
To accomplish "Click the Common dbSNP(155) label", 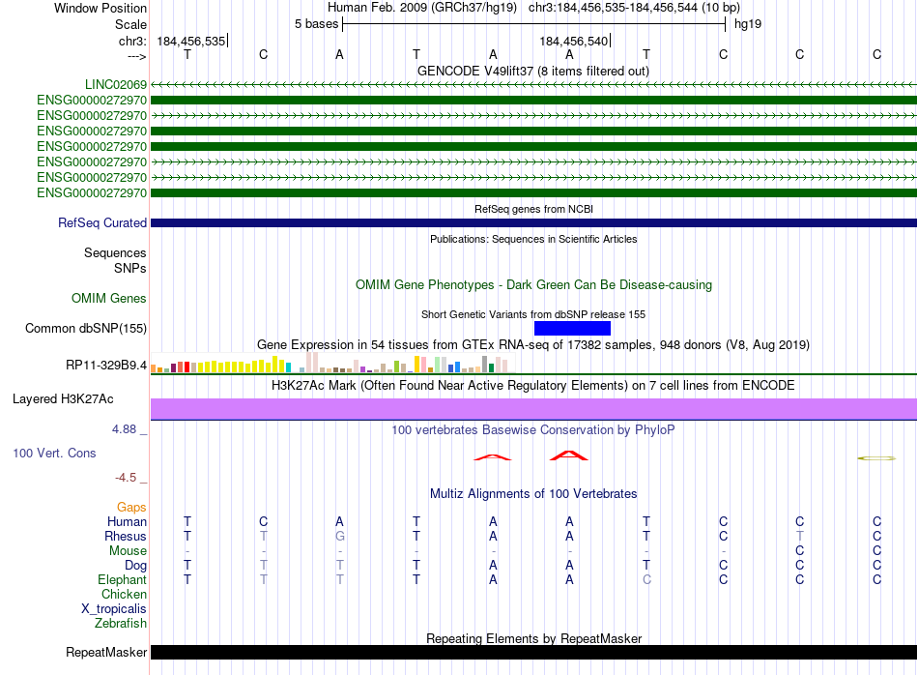I will click(85, 328).
